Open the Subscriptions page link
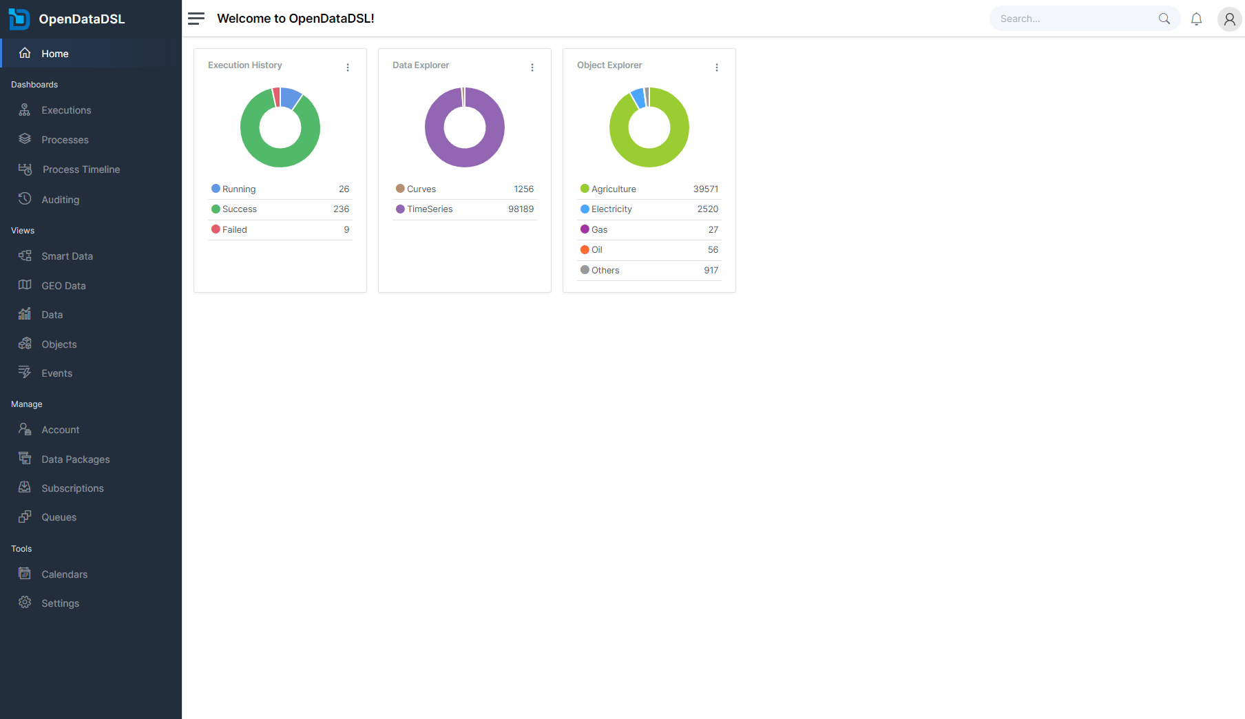Image resolution: width=1245 pixels, height=719 pixels. 72,488
